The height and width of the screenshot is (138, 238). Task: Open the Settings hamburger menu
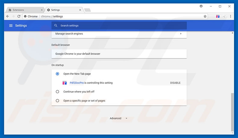tap(11, 26)
